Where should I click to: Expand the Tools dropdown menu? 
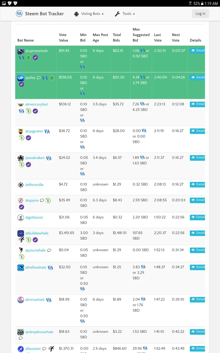point(125,14)
